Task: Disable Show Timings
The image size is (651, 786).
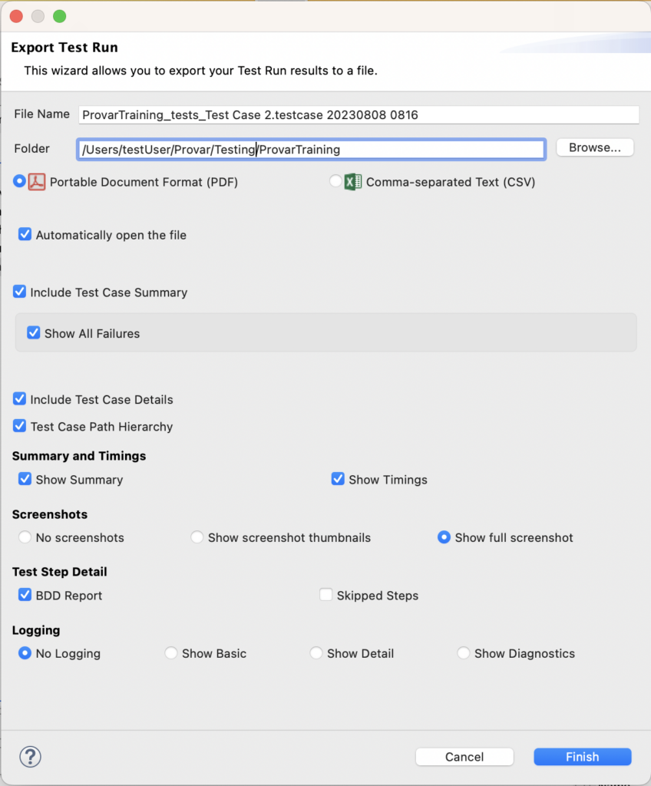Action: coord(338,479)
